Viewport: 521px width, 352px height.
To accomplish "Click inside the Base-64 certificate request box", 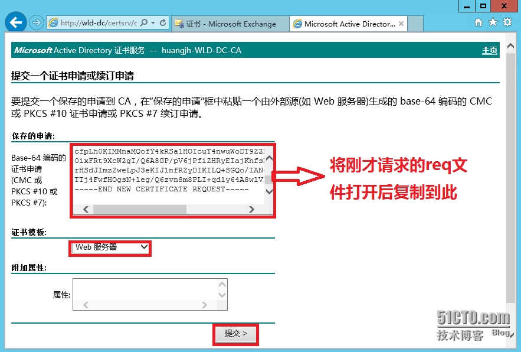I will 169,175.
